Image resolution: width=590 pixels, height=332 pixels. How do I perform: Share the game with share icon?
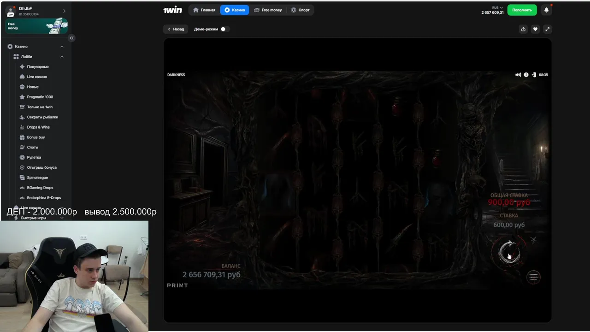[x=523, y=29]
